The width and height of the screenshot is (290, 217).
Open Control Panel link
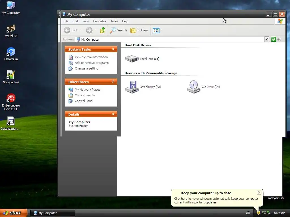point(84,101)
